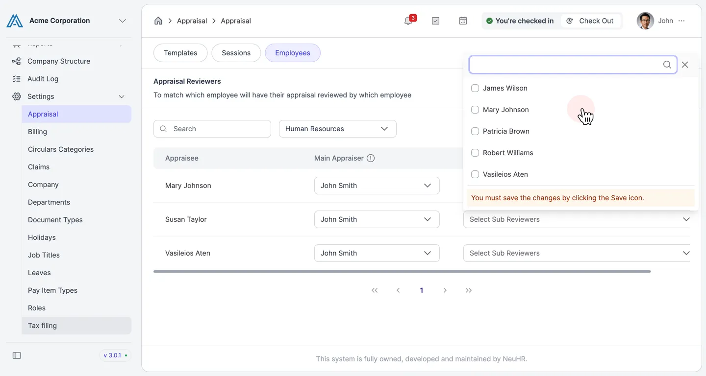Click the Susan Taylor appraisee cell
This screenshot has width=706, height=376.
click(186, 219)
